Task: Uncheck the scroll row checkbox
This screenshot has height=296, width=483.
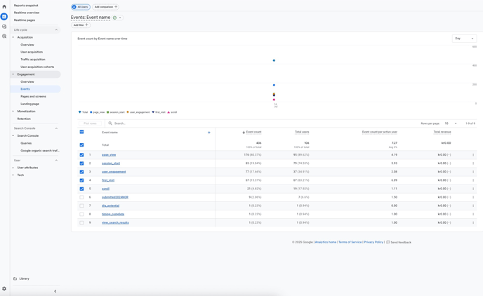Action: click(81, 189)
